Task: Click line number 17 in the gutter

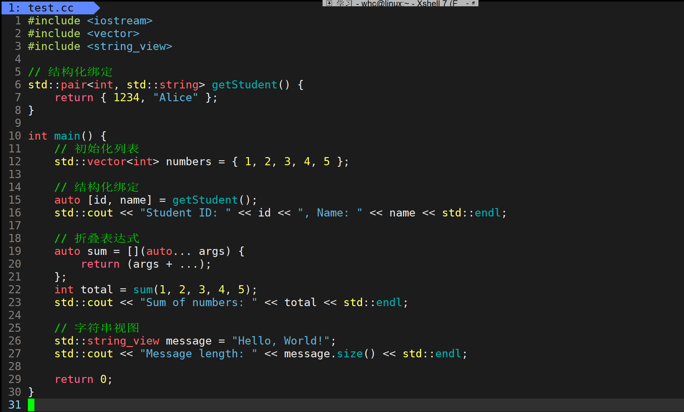Action: [x=15, y=226]
